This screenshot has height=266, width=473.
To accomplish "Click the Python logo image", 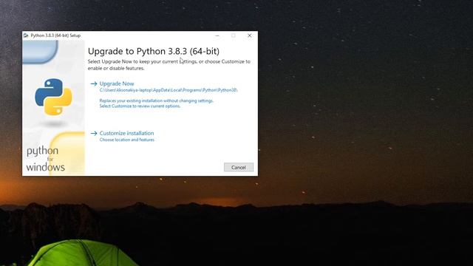I will (x=54, y=97).
